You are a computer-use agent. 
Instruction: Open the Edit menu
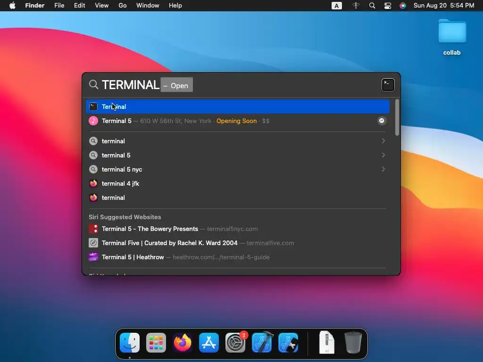(79, 6)
